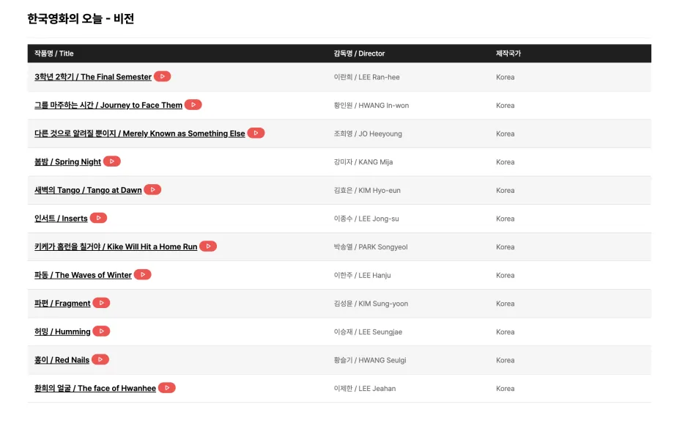Click the 감독명 / Director column header
This screenshot has height=421, width=674.
point(360,54)
